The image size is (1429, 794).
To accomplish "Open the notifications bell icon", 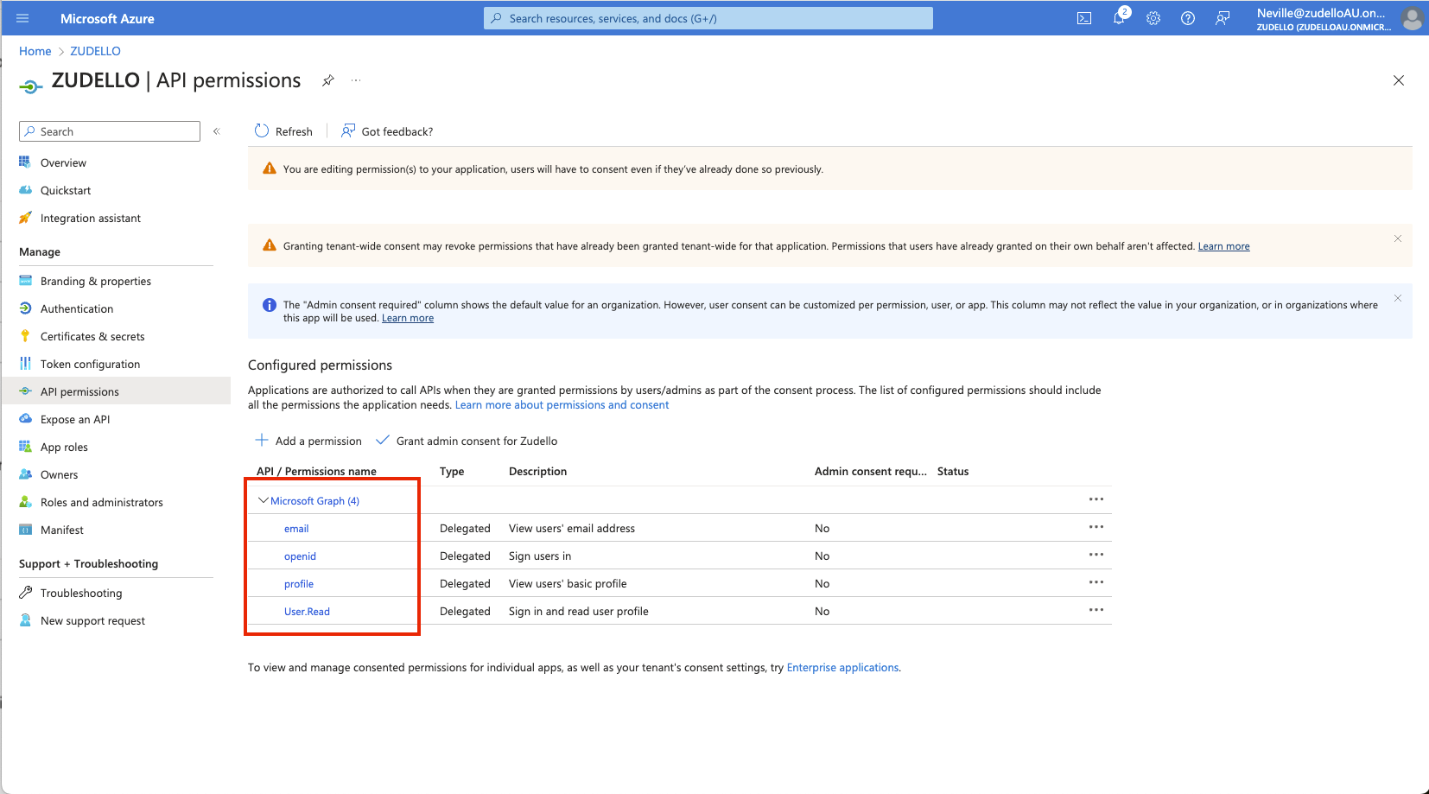I will 1119,18.
